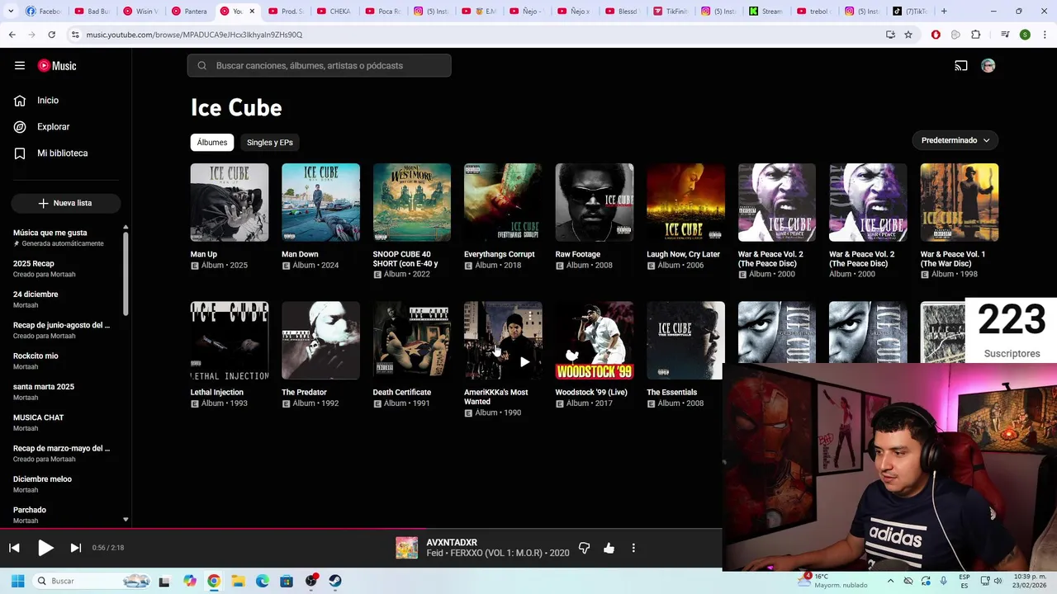The width and height of the screenshot is (1057, 594).
Task: Open File Explorer from taskbar
Action: 238,581
